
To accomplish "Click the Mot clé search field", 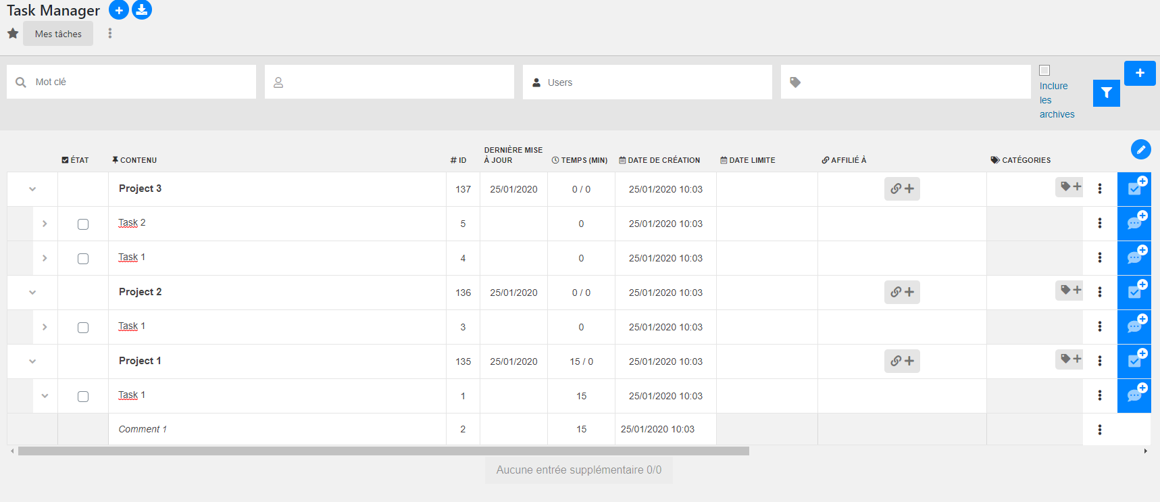I will 131,82.
